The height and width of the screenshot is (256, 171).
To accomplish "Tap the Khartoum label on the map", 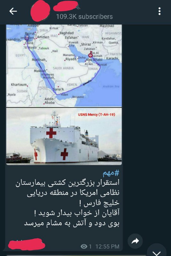I will click(19, 84).
